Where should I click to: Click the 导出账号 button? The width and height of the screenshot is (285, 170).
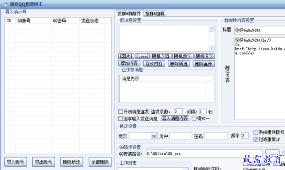[43, 162]
